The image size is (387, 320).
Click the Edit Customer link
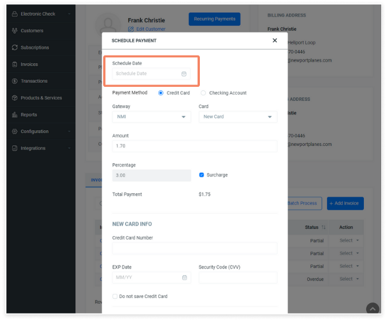tap(151, 29)
